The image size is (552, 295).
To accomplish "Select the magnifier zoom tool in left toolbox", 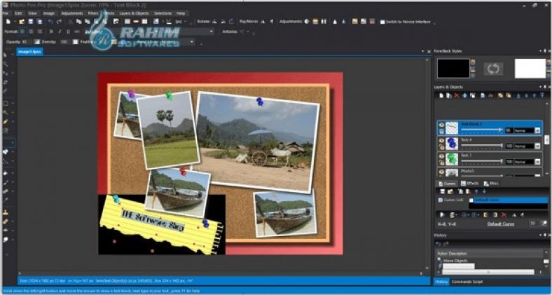I will tap(5, 64).
